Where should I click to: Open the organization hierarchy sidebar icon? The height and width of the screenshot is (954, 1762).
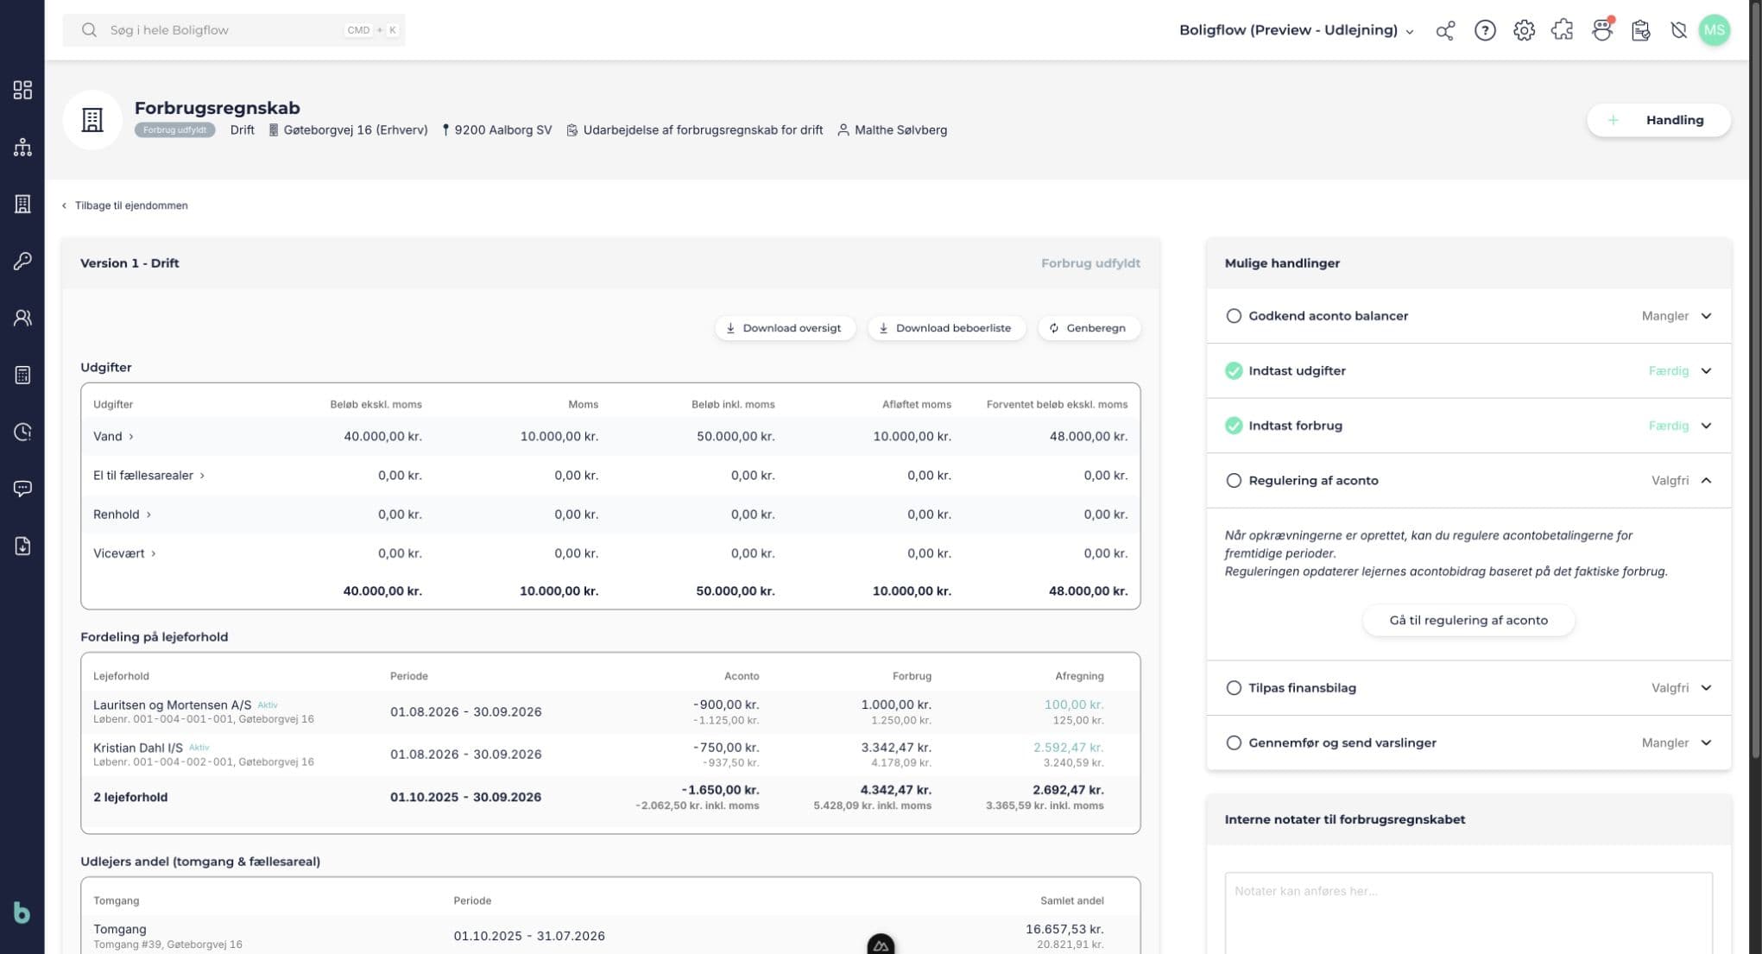point(22,147)
